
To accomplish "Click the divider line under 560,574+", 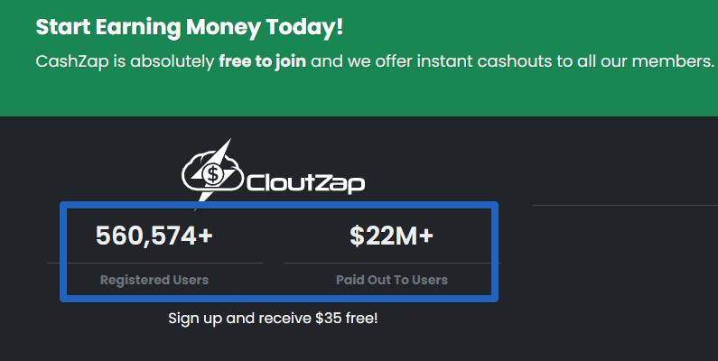I will 154,264.
